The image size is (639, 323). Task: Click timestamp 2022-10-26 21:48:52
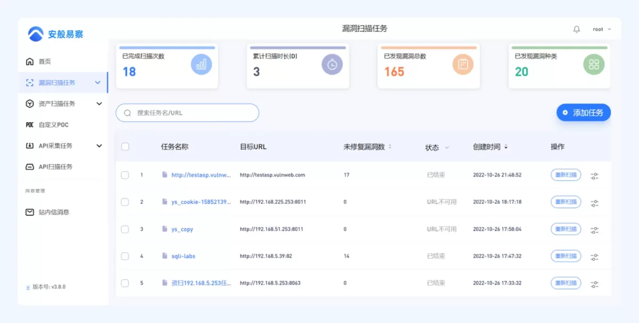point(497,175)
